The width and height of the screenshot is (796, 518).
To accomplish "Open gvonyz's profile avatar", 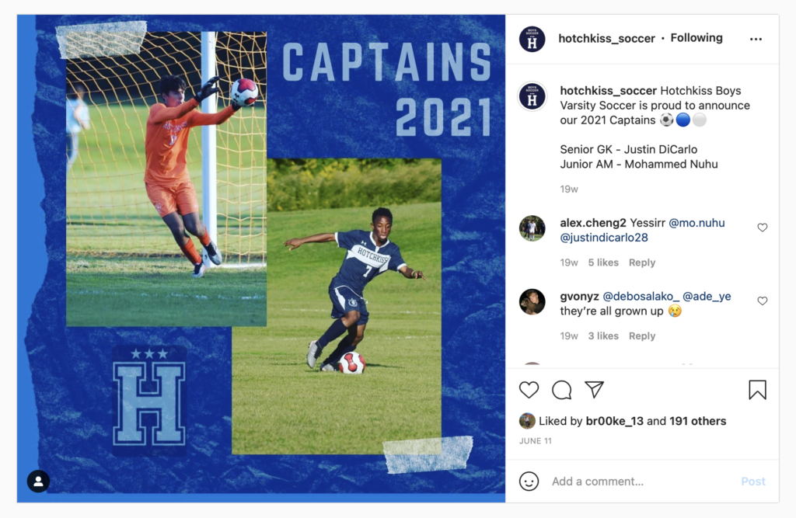I will click(532, 302).
